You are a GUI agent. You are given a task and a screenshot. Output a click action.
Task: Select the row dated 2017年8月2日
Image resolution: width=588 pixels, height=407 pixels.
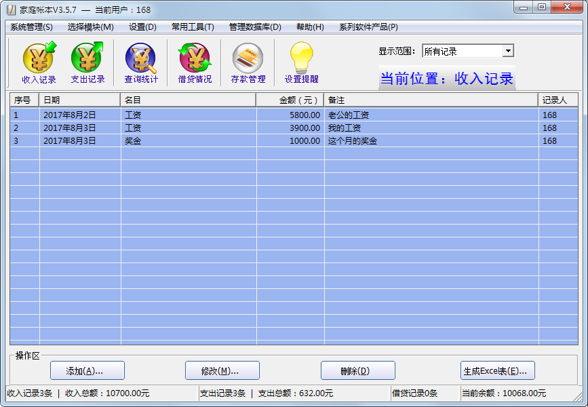pyautogui.click(x=294, y=115)
